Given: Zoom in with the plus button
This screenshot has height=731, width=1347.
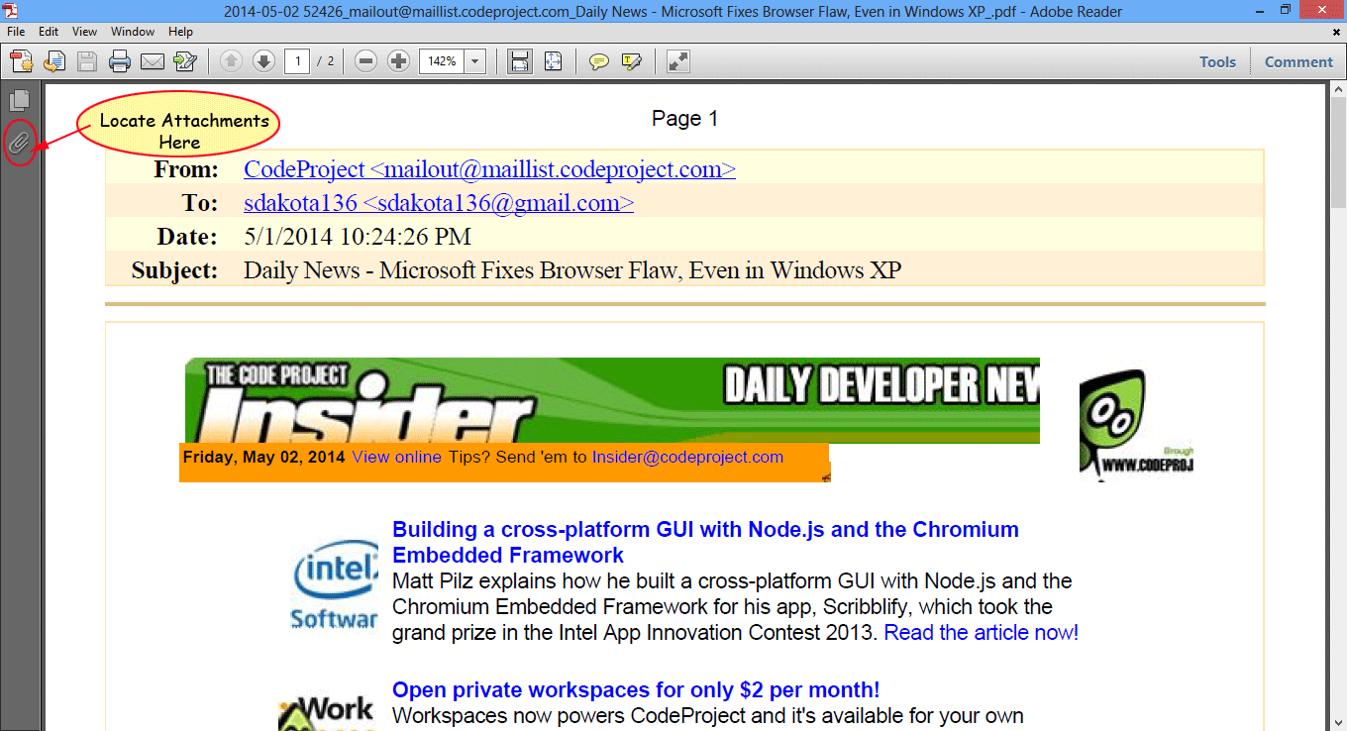Looking at the screenshot, I should click(x=399, y=61).
